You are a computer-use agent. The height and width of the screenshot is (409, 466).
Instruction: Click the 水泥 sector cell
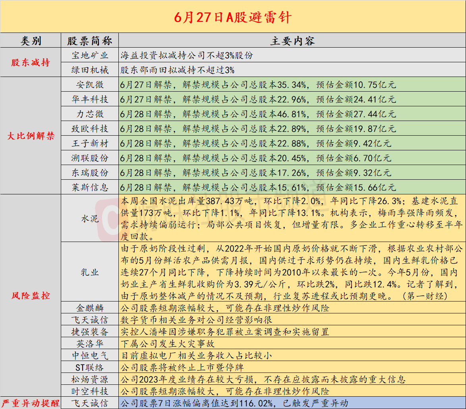pos(90,218)
